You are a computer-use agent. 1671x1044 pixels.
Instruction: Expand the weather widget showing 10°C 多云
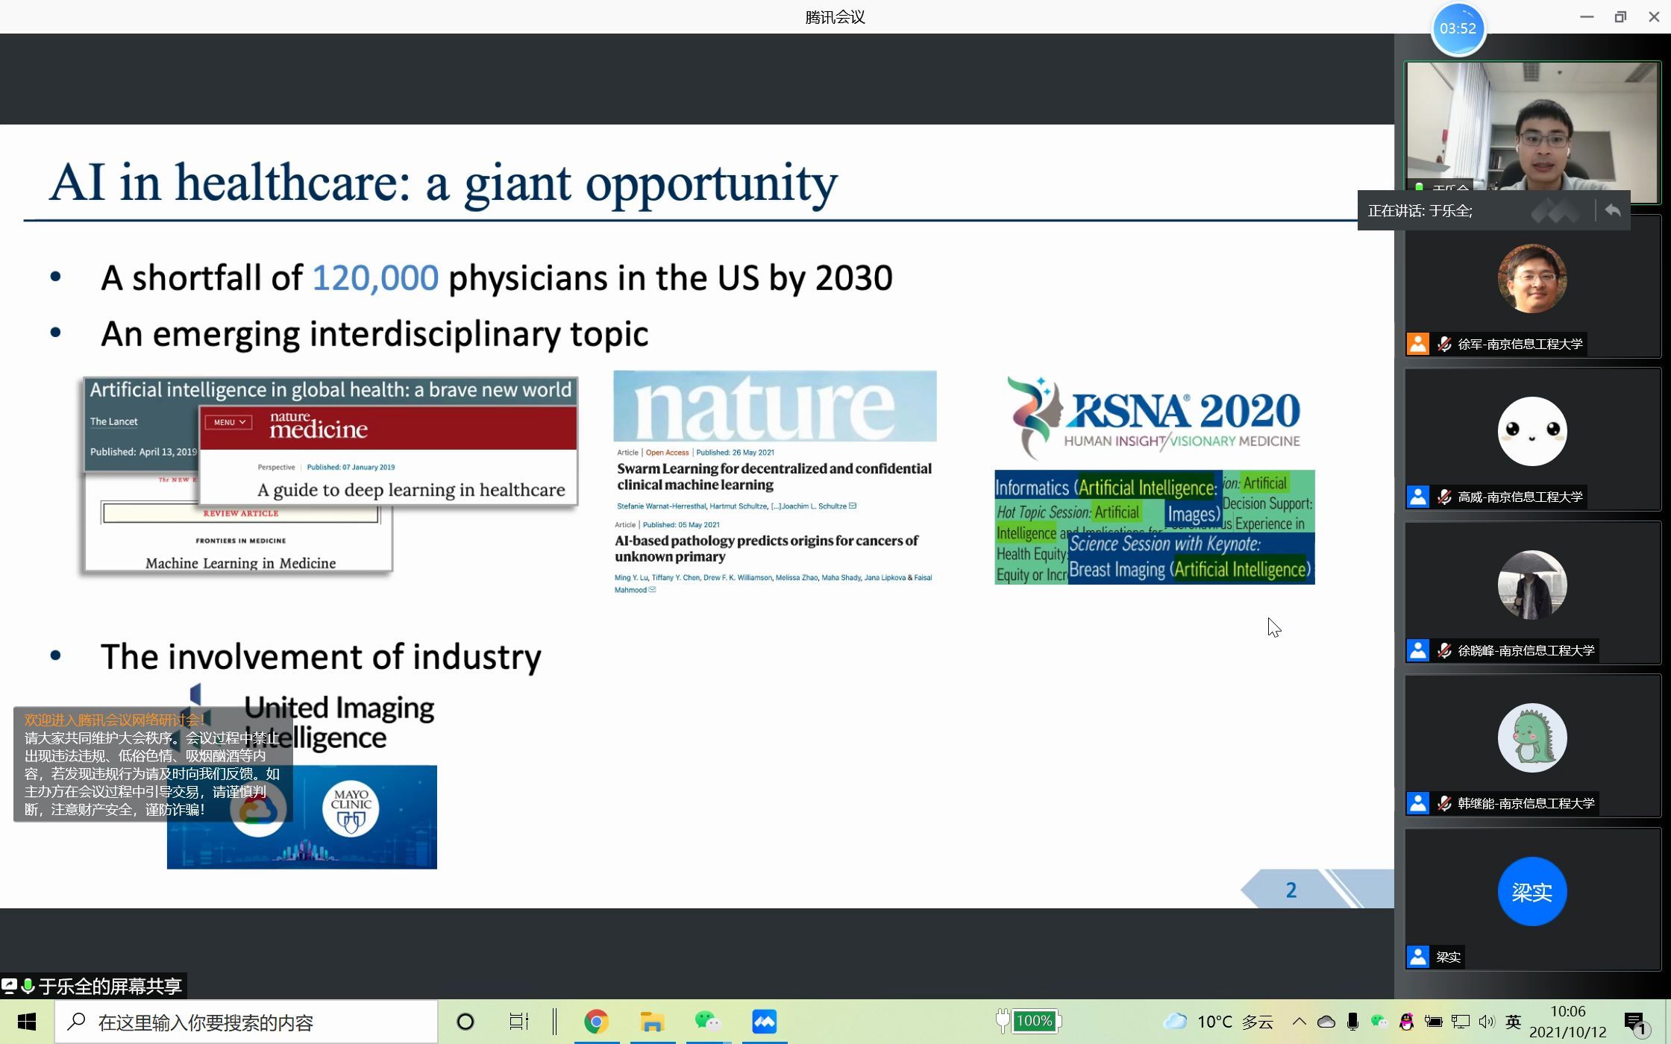[1219, 1022]
